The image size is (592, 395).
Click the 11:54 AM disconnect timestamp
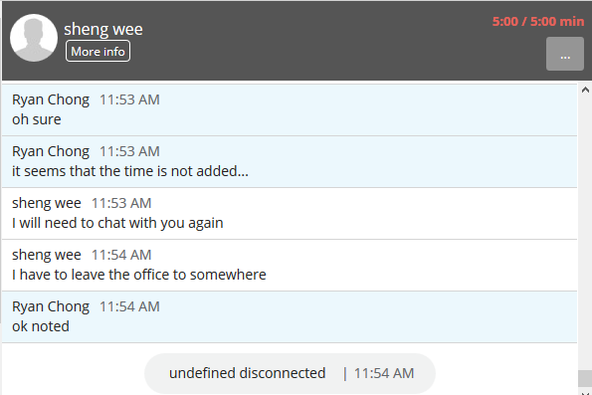coord(384,373)
